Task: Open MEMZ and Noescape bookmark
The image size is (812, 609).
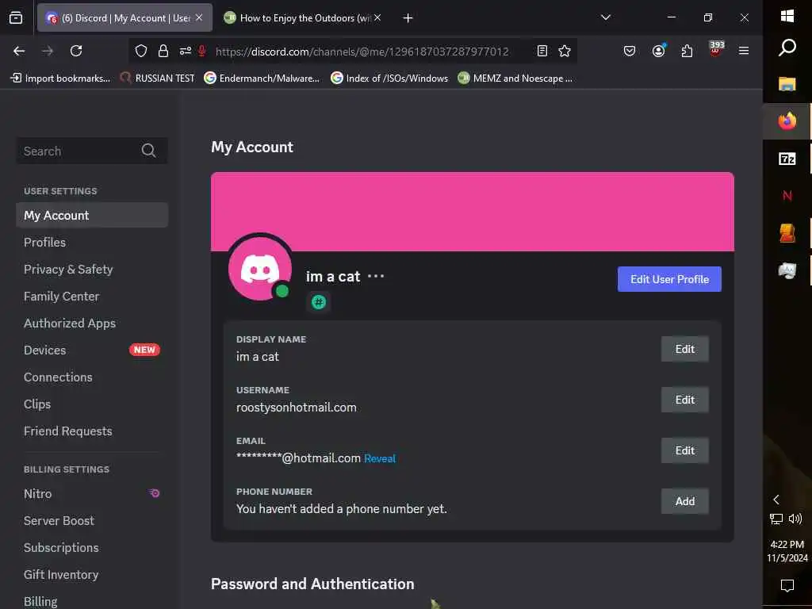Action: (515, 79)
